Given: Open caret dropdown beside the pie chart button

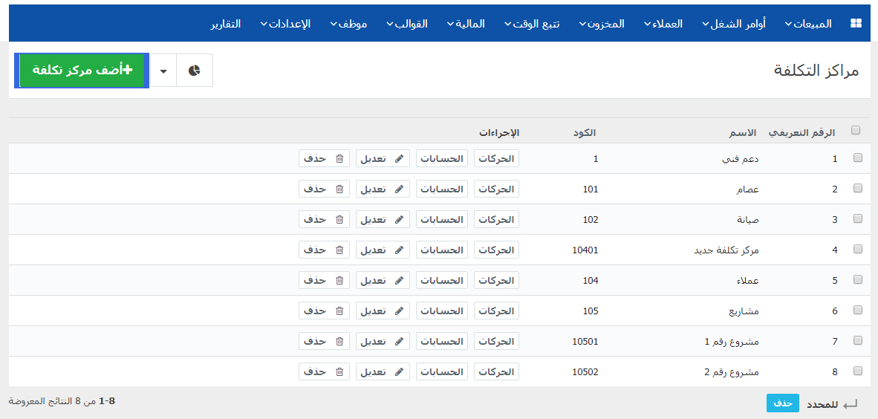Looking at the screenshot, I should tap(163, 71).
